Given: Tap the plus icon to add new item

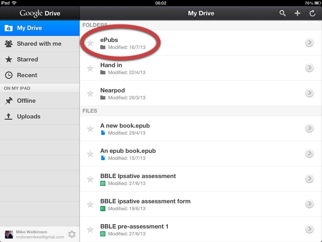Looking at the screenshot, I should (297, 13).
